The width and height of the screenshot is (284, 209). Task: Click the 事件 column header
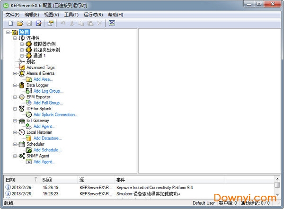click(x=169, y=180)
